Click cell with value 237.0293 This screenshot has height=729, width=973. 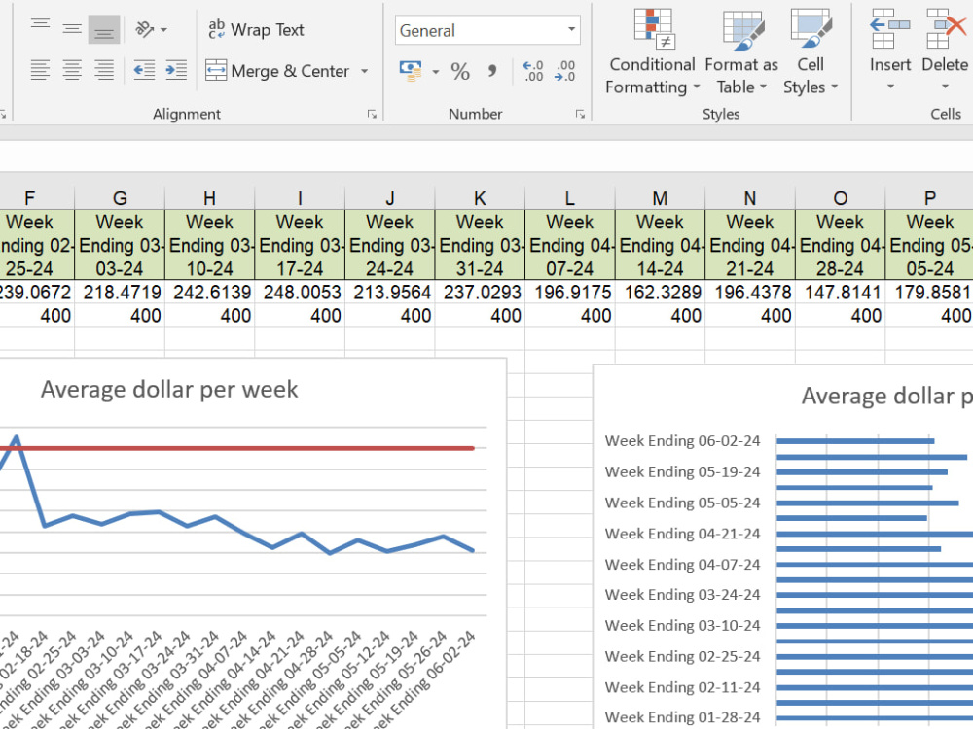(480, 292)
